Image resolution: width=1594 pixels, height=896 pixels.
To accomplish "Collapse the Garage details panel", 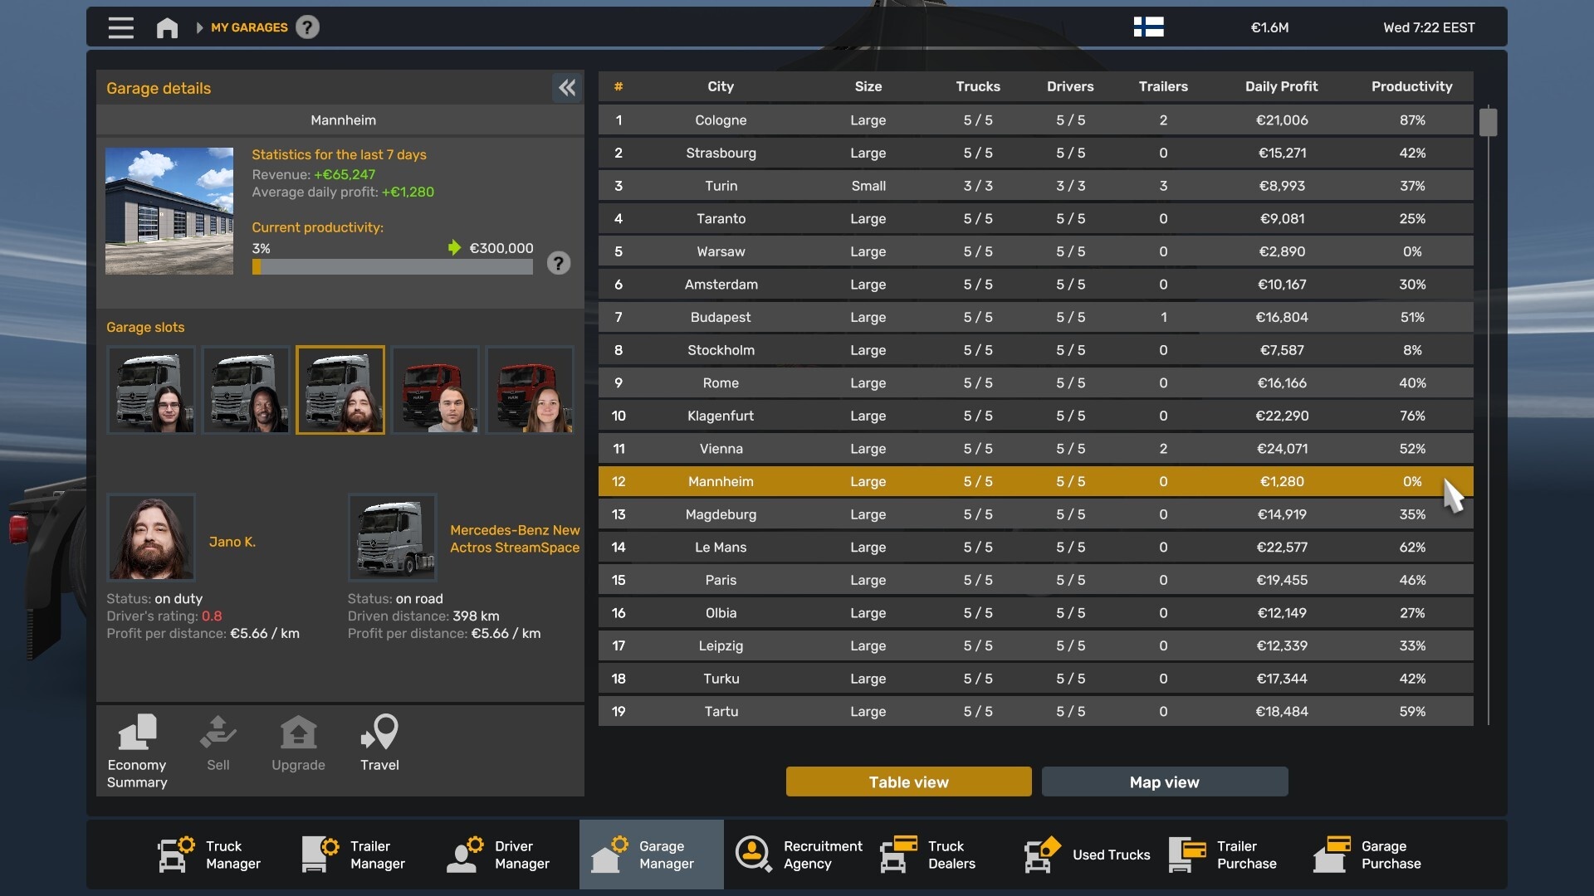I will (567, 87).
